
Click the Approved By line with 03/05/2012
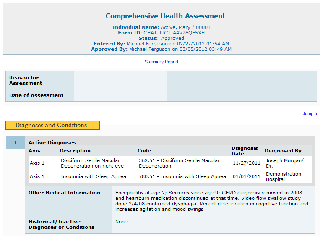(x=161, y=49)
